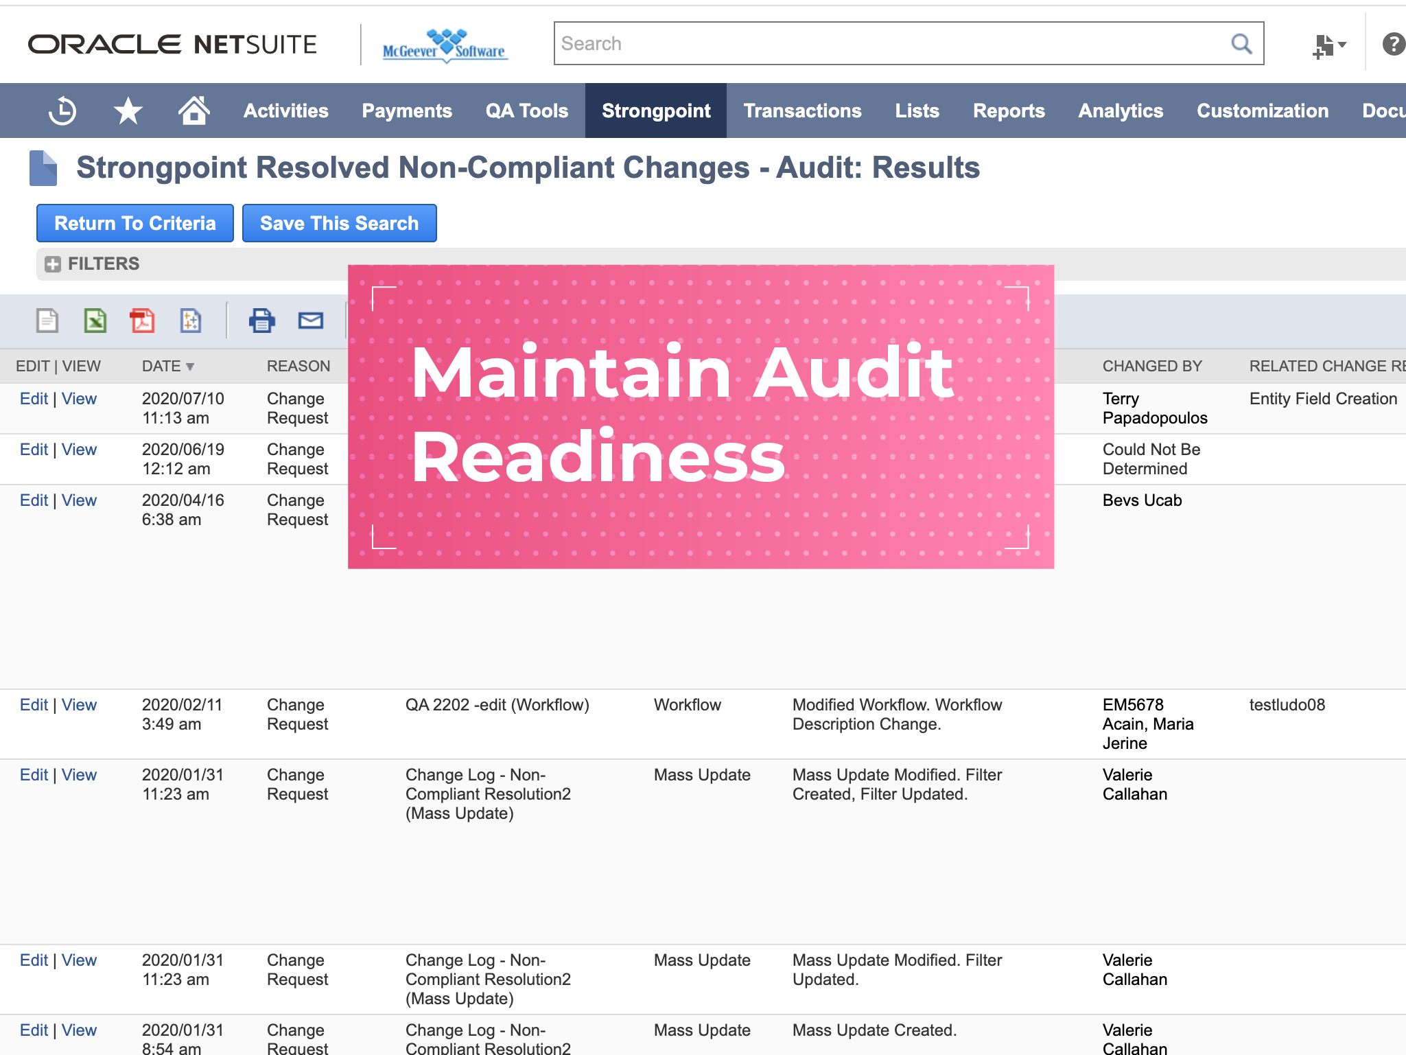This screenshot has height=1055, width=1406.
Task: Click the Save This Search button
Action: click(x=339, y=223)
